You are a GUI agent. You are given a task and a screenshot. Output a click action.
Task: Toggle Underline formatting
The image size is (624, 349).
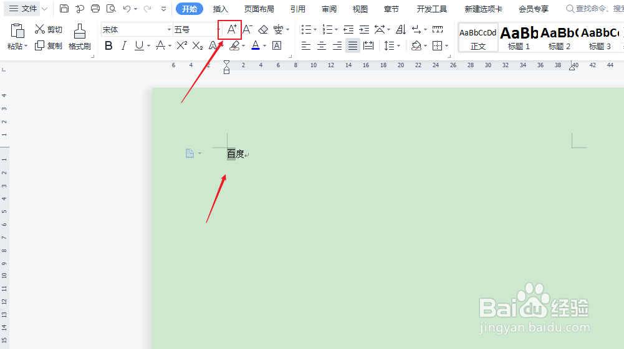(x=139, y=46)
